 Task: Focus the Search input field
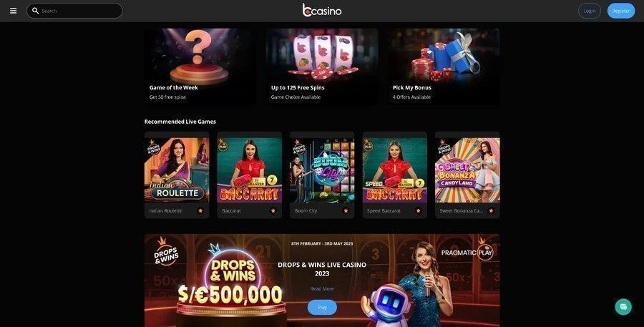pyautogui.click(x=74, y=11)
